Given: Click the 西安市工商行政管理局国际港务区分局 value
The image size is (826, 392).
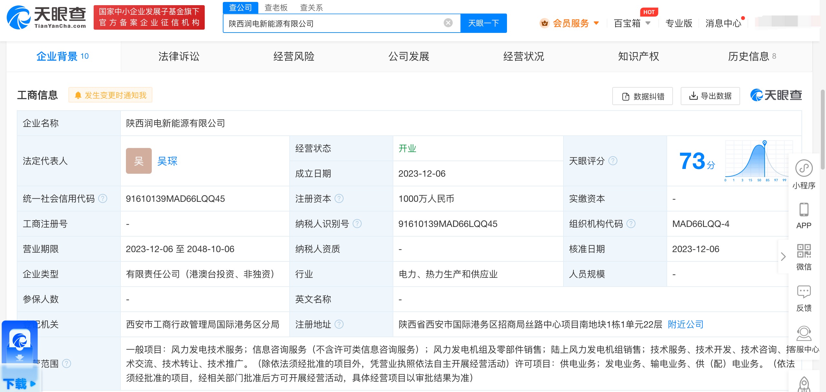Looking at the screenshot, I should (x=203, y=324).
